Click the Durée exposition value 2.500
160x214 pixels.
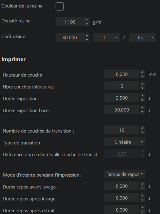point(122,98)
